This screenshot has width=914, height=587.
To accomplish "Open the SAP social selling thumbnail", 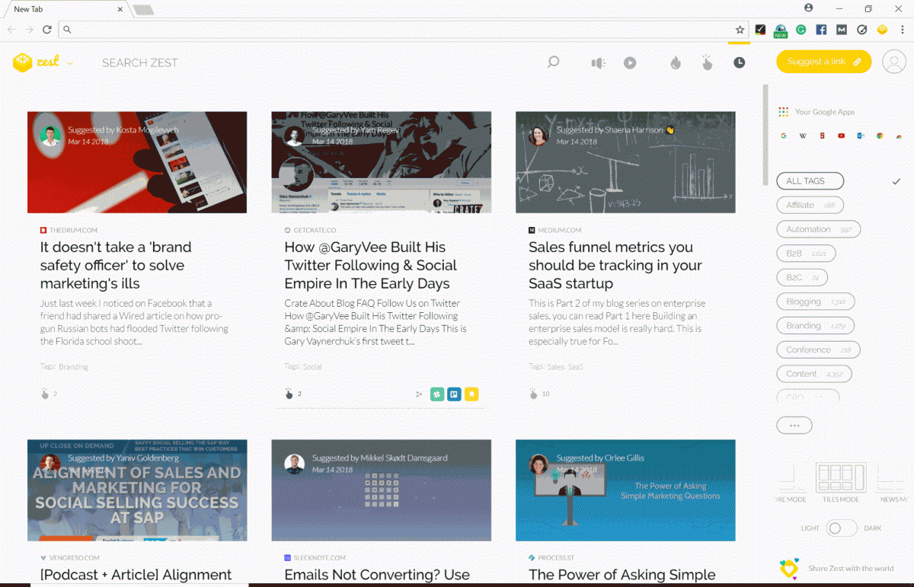I will (x=137, y=490).
